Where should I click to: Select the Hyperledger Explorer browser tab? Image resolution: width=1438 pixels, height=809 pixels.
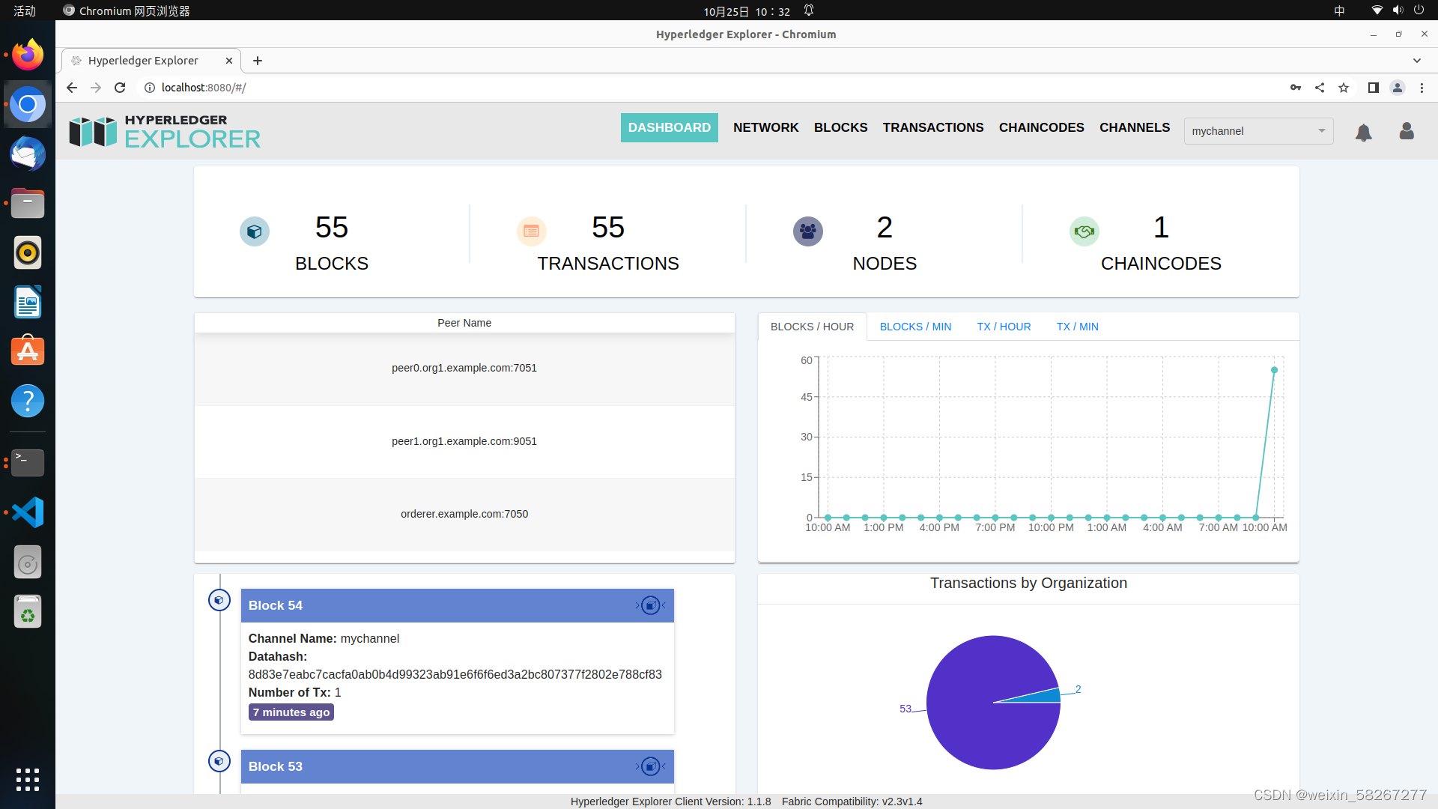(150, 61)
